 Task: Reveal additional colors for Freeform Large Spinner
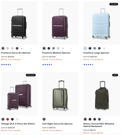tap(104, 48)
